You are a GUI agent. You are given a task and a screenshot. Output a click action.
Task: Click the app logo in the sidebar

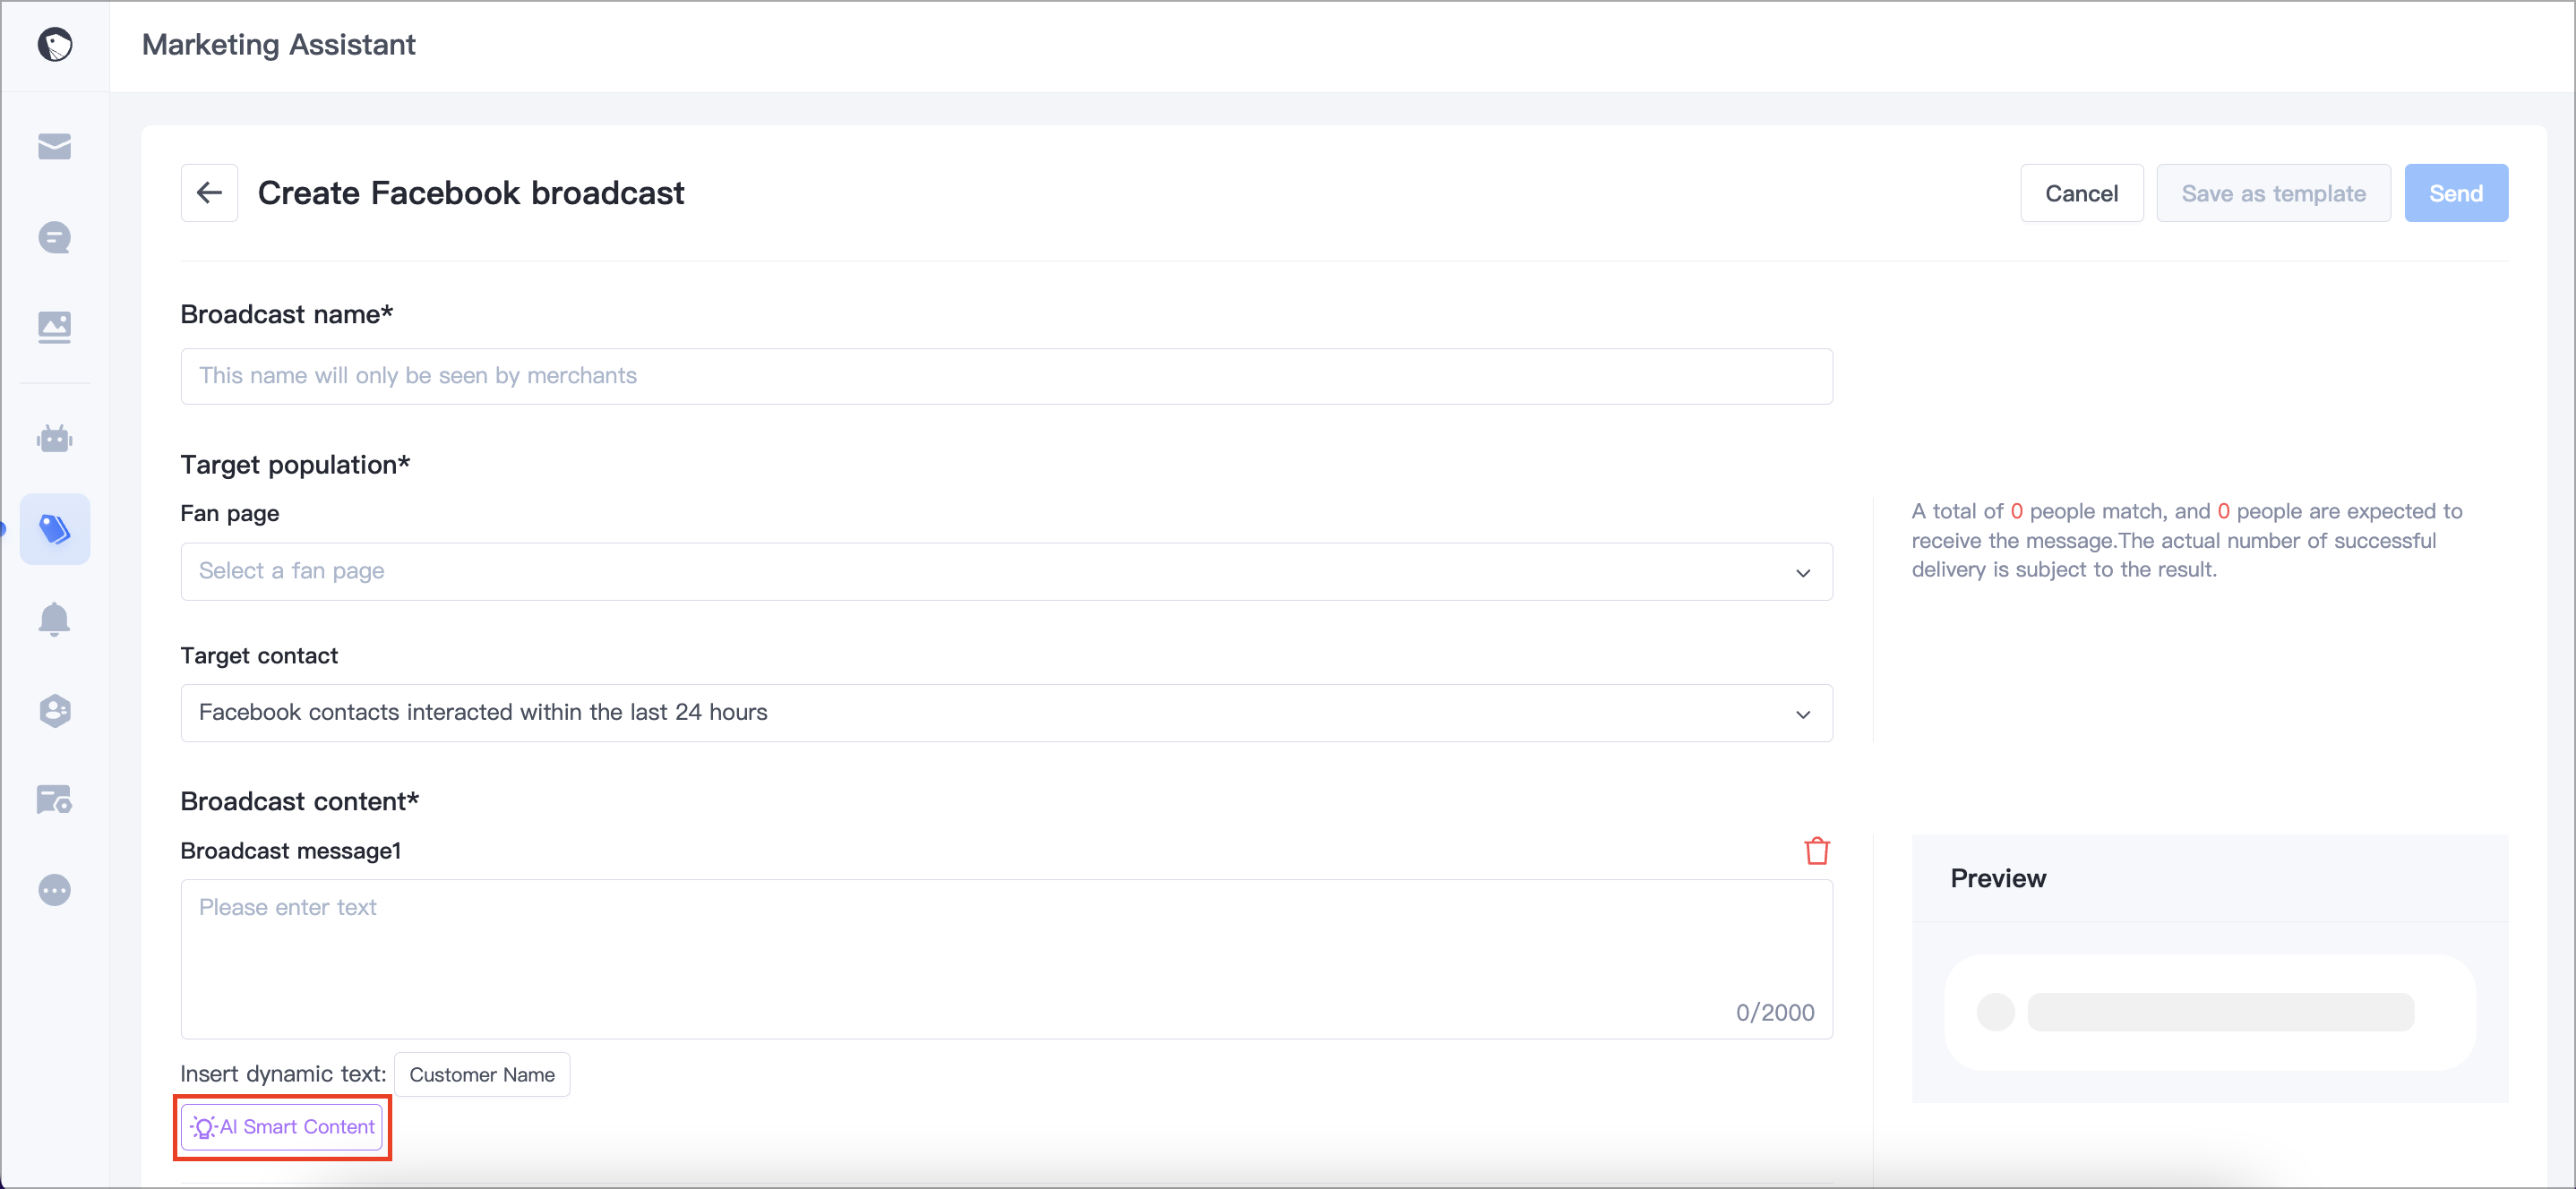(55, 45)
